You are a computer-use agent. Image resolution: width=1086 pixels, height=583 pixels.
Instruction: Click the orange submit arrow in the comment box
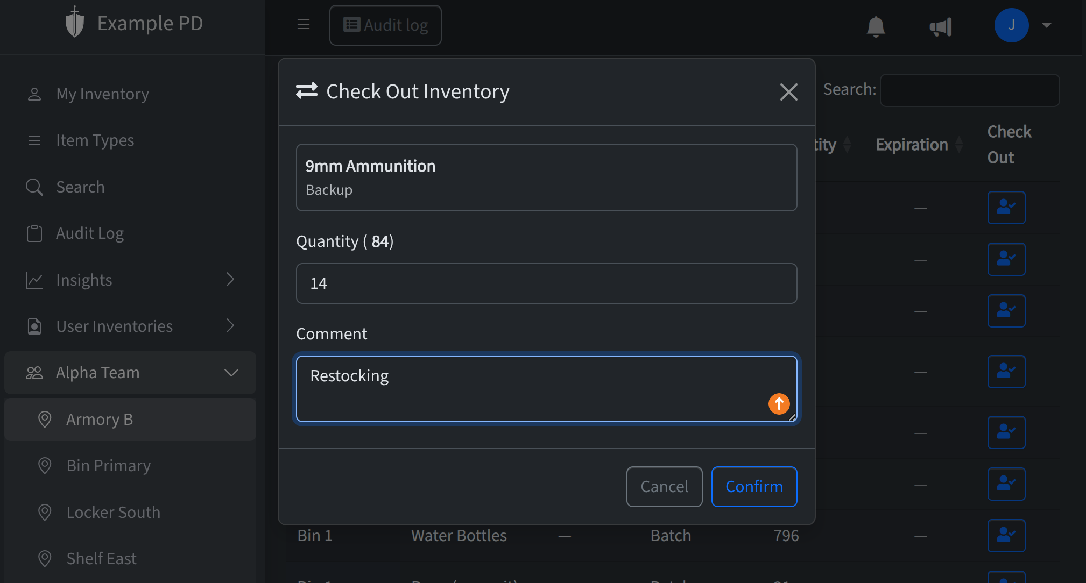779,403
